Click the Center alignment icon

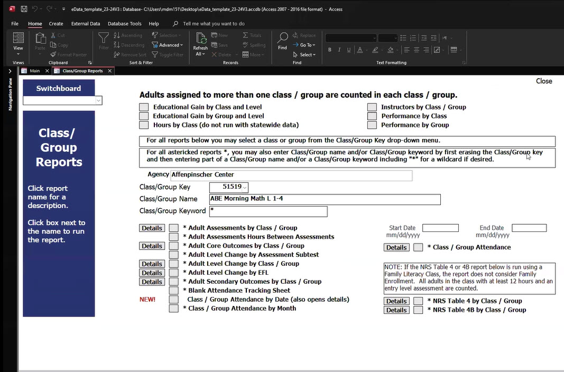[x=417, y=50]
